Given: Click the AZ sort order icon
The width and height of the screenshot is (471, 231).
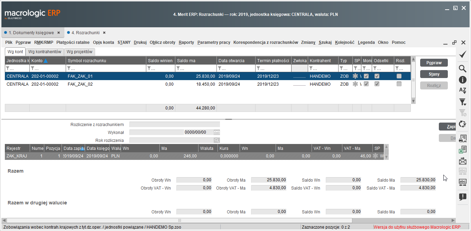Looking at the screenshot, I should point(462,90).
